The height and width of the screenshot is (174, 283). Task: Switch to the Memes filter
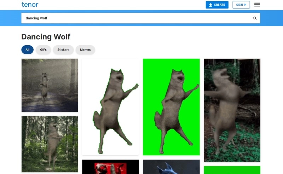85,50
